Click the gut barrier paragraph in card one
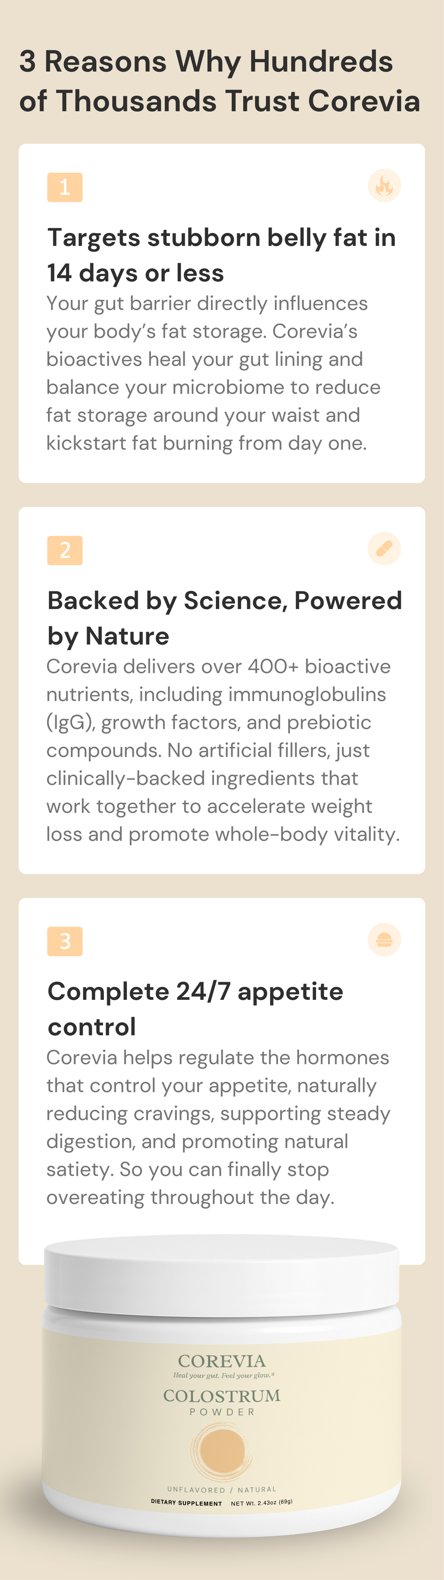Screen dimensions: 444x1580 tap(213, 373)
